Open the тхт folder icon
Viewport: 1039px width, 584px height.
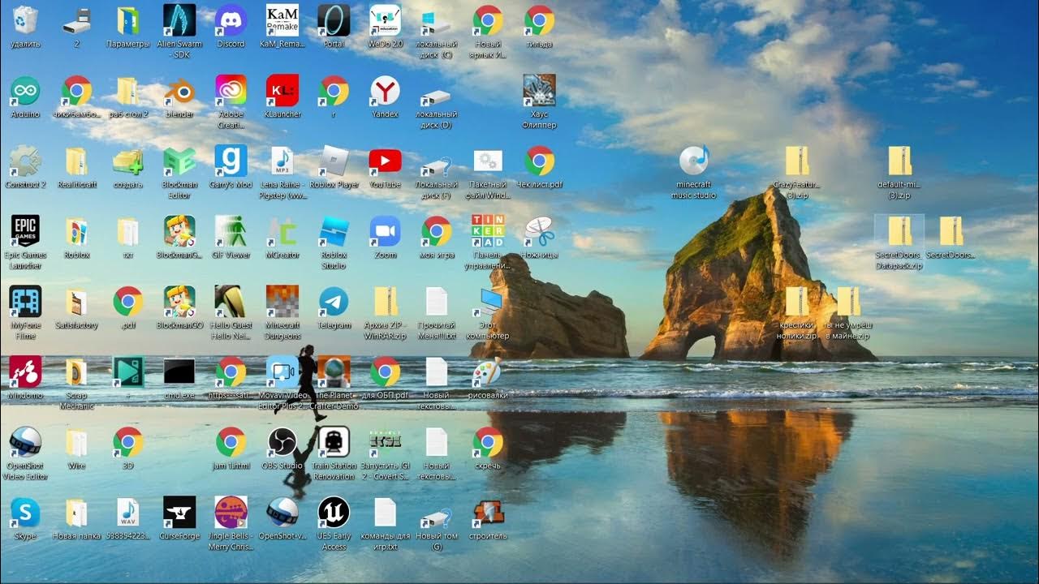(x=127, y=231)
